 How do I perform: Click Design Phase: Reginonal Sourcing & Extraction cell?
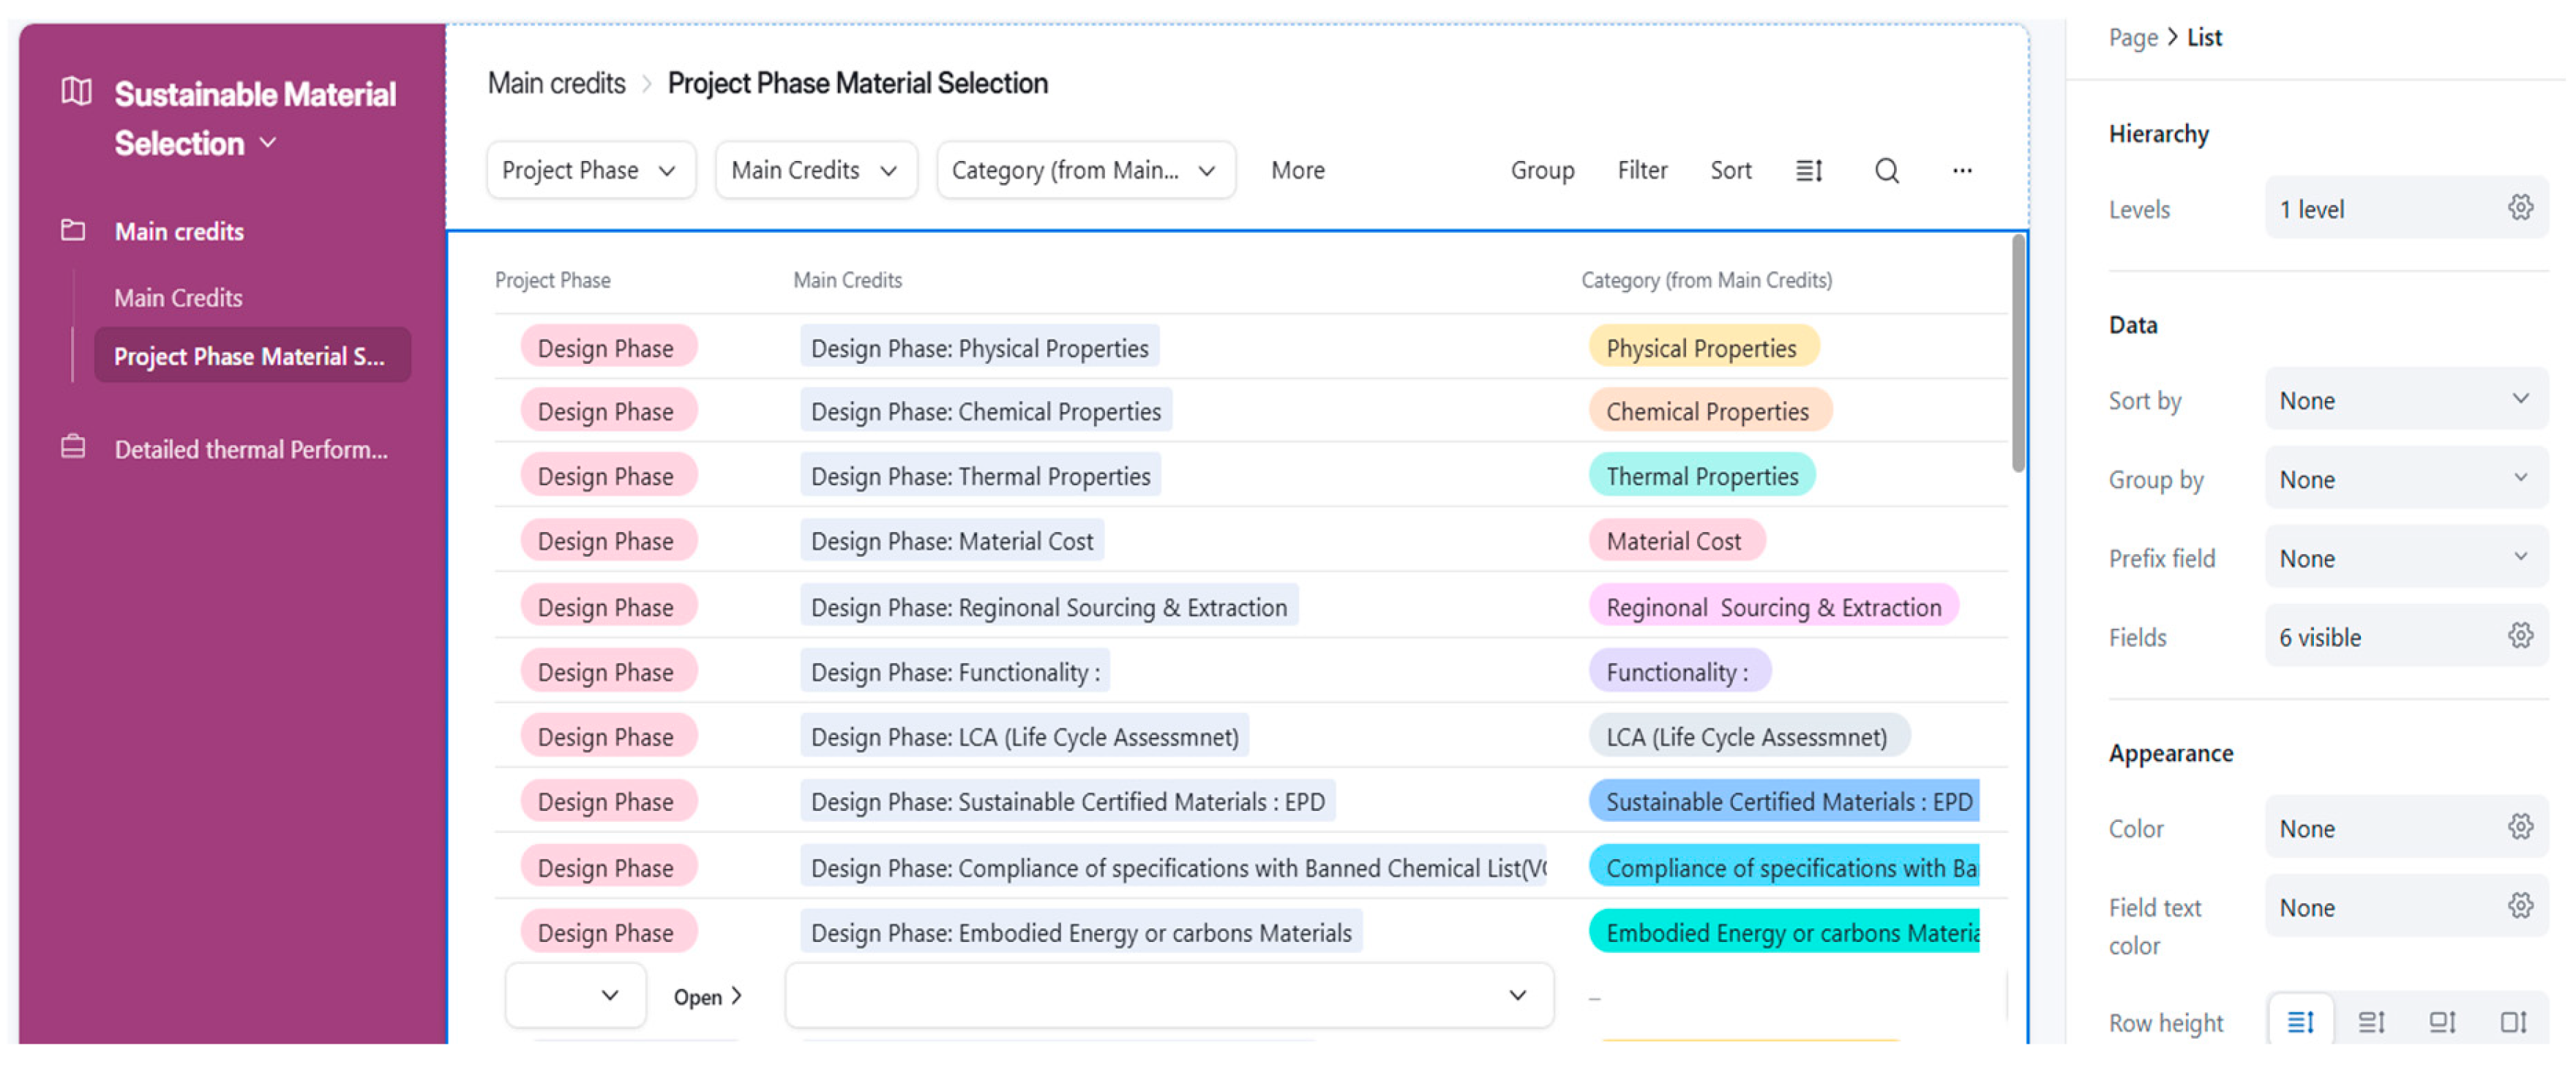1049,606
